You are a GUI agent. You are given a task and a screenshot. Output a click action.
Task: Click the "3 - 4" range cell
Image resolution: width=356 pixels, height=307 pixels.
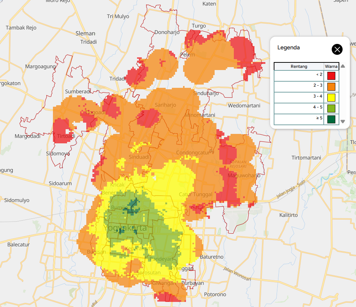click(299, 98)
